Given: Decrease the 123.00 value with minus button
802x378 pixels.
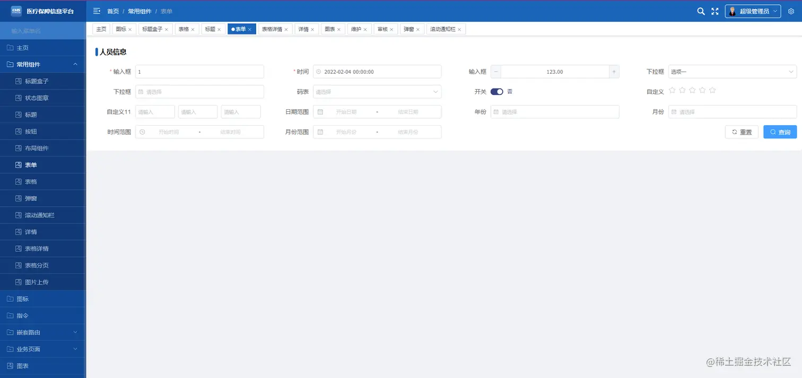Looking at the screenshot, I should (496, 72).
